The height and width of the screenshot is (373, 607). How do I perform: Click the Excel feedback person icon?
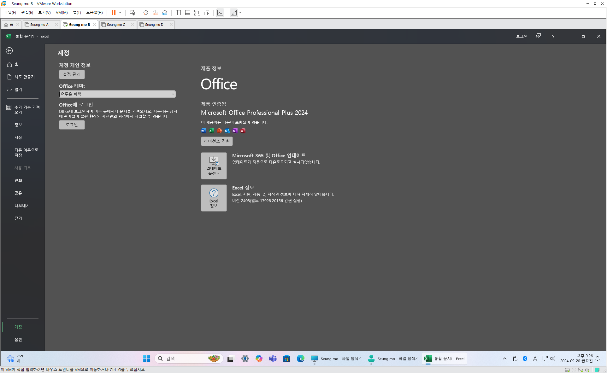coord(538,36)
